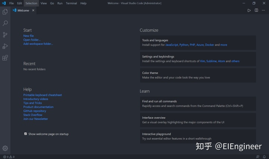Open the Search view in activity bar
269x159 pixels.
pos(5,23)
